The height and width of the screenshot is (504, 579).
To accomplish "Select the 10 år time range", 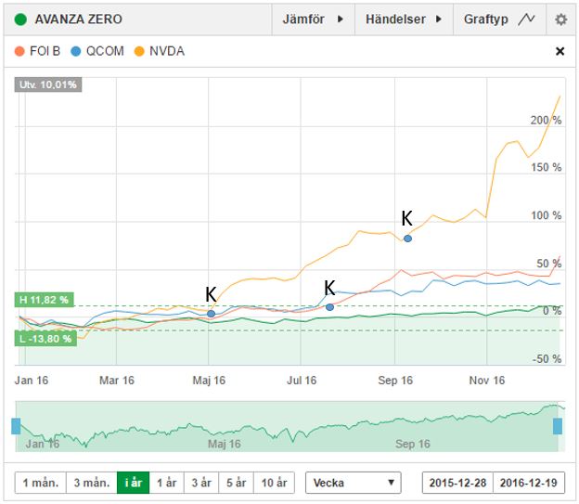I will 274,483.
